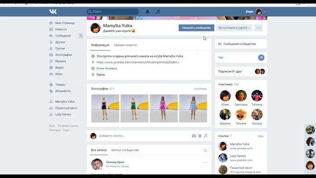This screenshot has width=316, height=178.
Task: Open photo with pink dress model
Action: pyautogui.click(x=164, y=108)
